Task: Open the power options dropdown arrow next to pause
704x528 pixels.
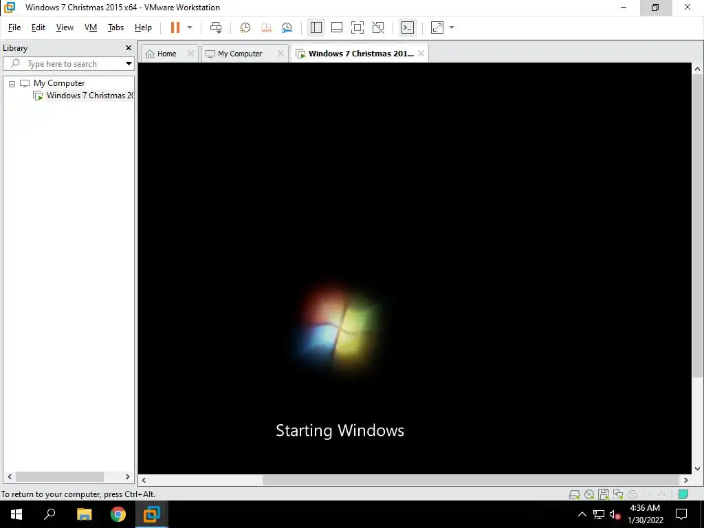Action: (x=190, y=27)
